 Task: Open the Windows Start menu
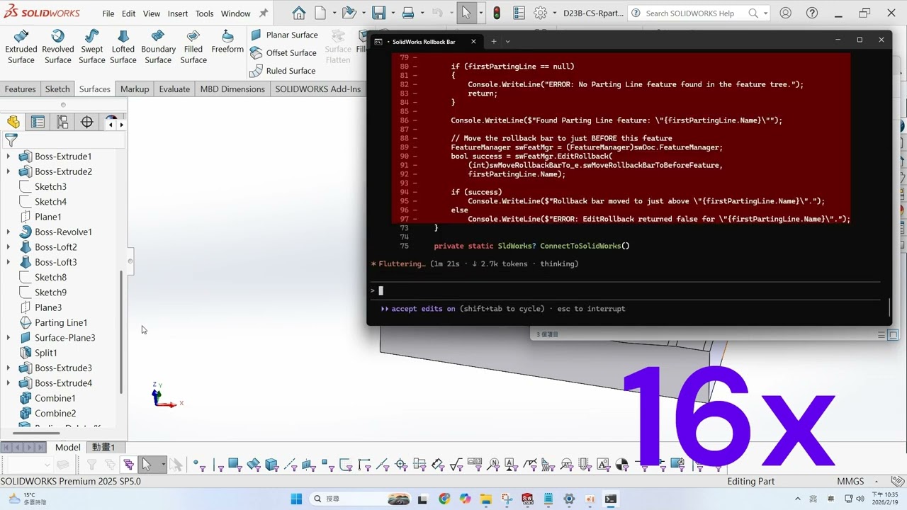coord(296,499)
